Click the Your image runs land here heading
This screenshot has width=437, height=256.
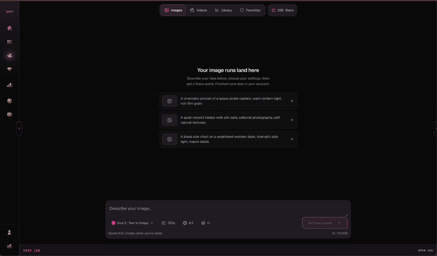[x=228, y=70]
